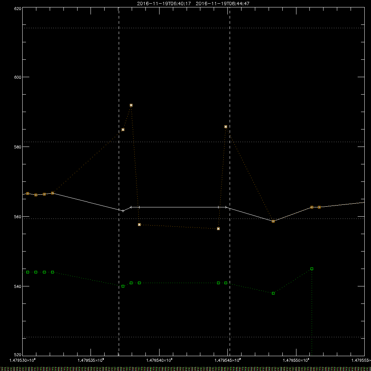Pick the leftmost orange square marker
Viewport: 371px width, 371px height.
28,194
